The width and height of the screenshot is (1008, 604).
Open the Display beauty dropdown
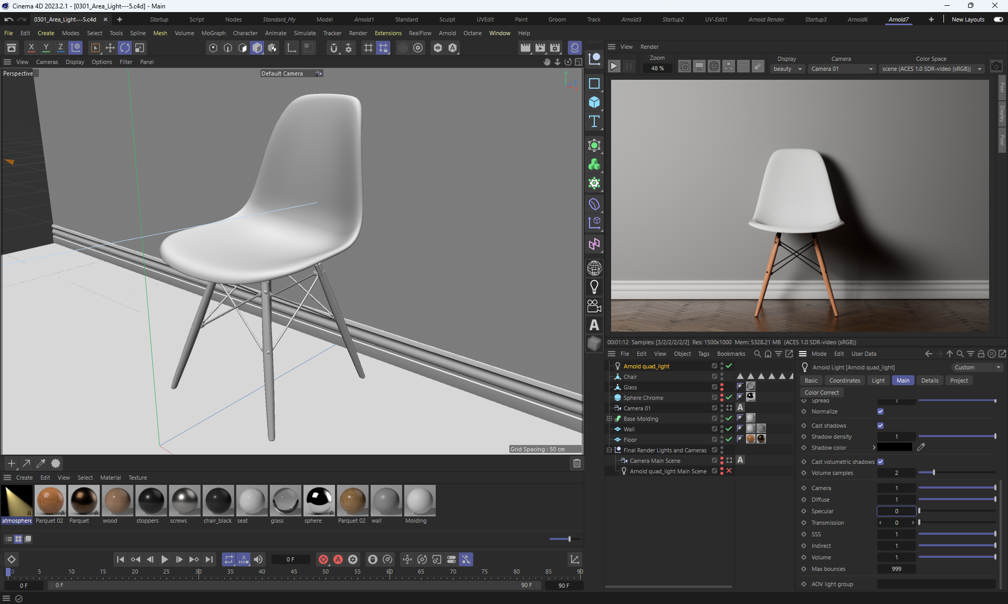click(x=787, y=69)
